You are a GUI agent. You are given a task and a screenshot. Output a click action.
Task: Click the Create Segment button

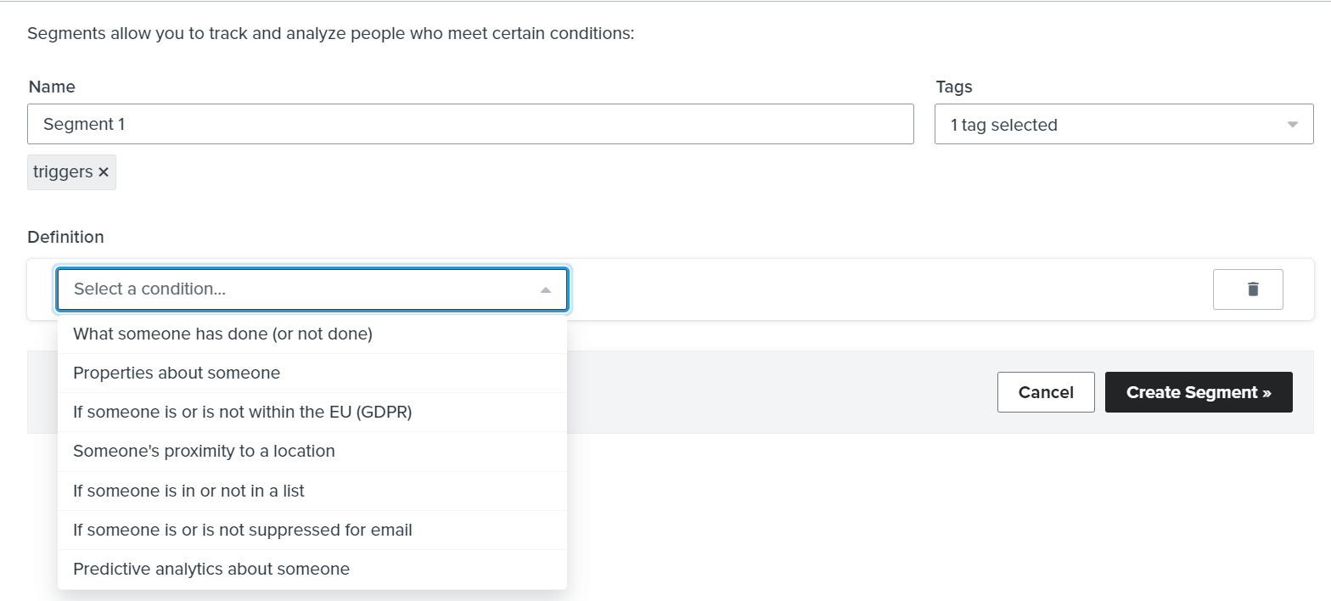[x=1198, y=392]
